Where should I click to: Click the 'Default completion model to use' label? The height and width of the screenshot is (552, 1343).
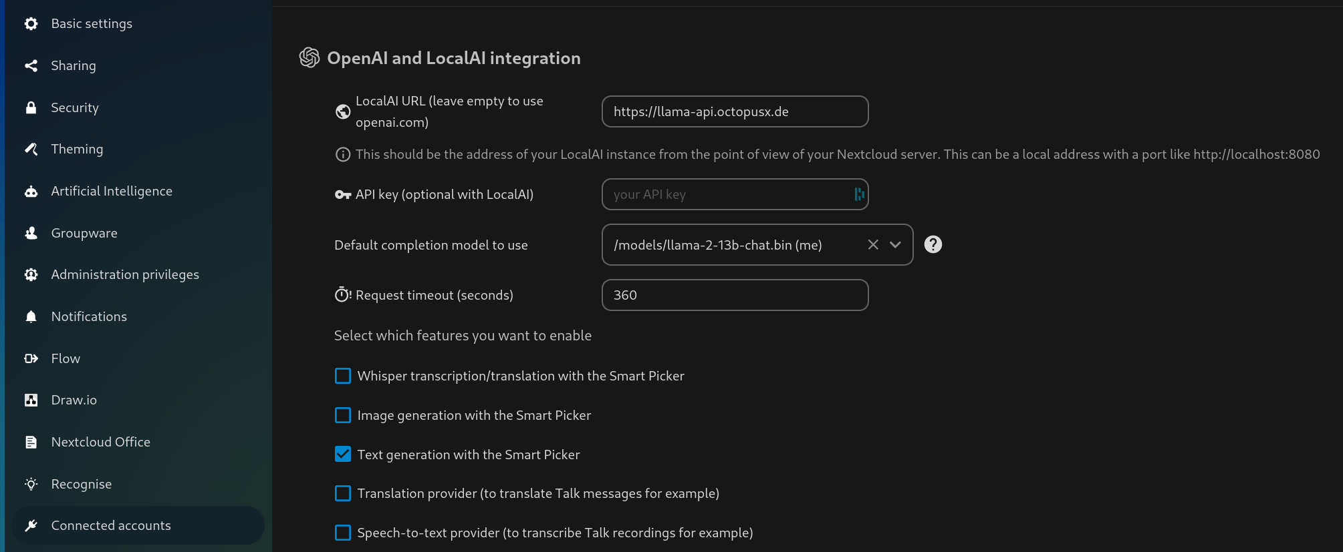431,245
